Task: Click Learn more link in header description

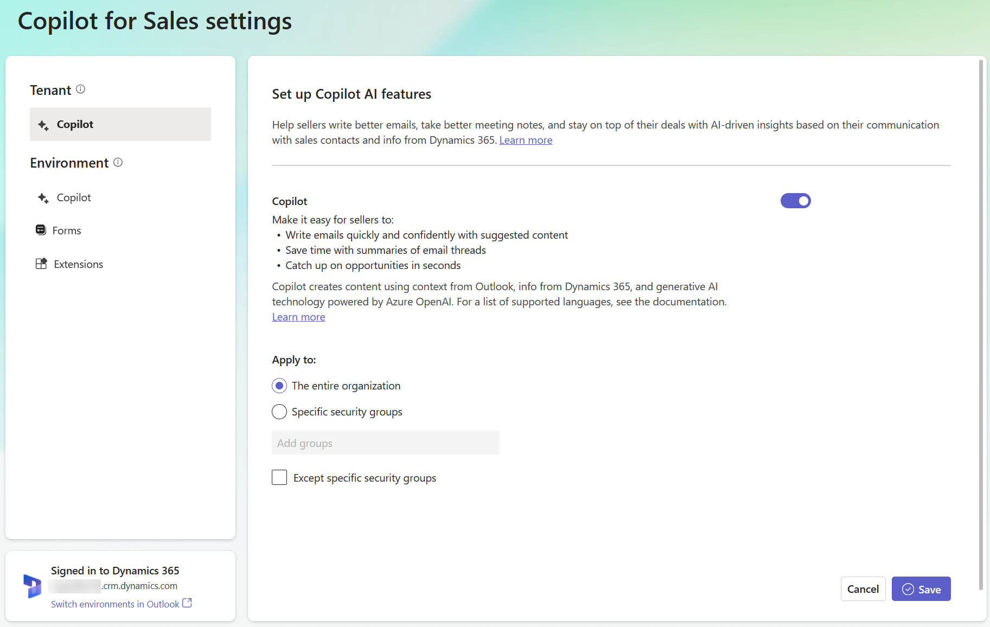Action: point(526,140)
